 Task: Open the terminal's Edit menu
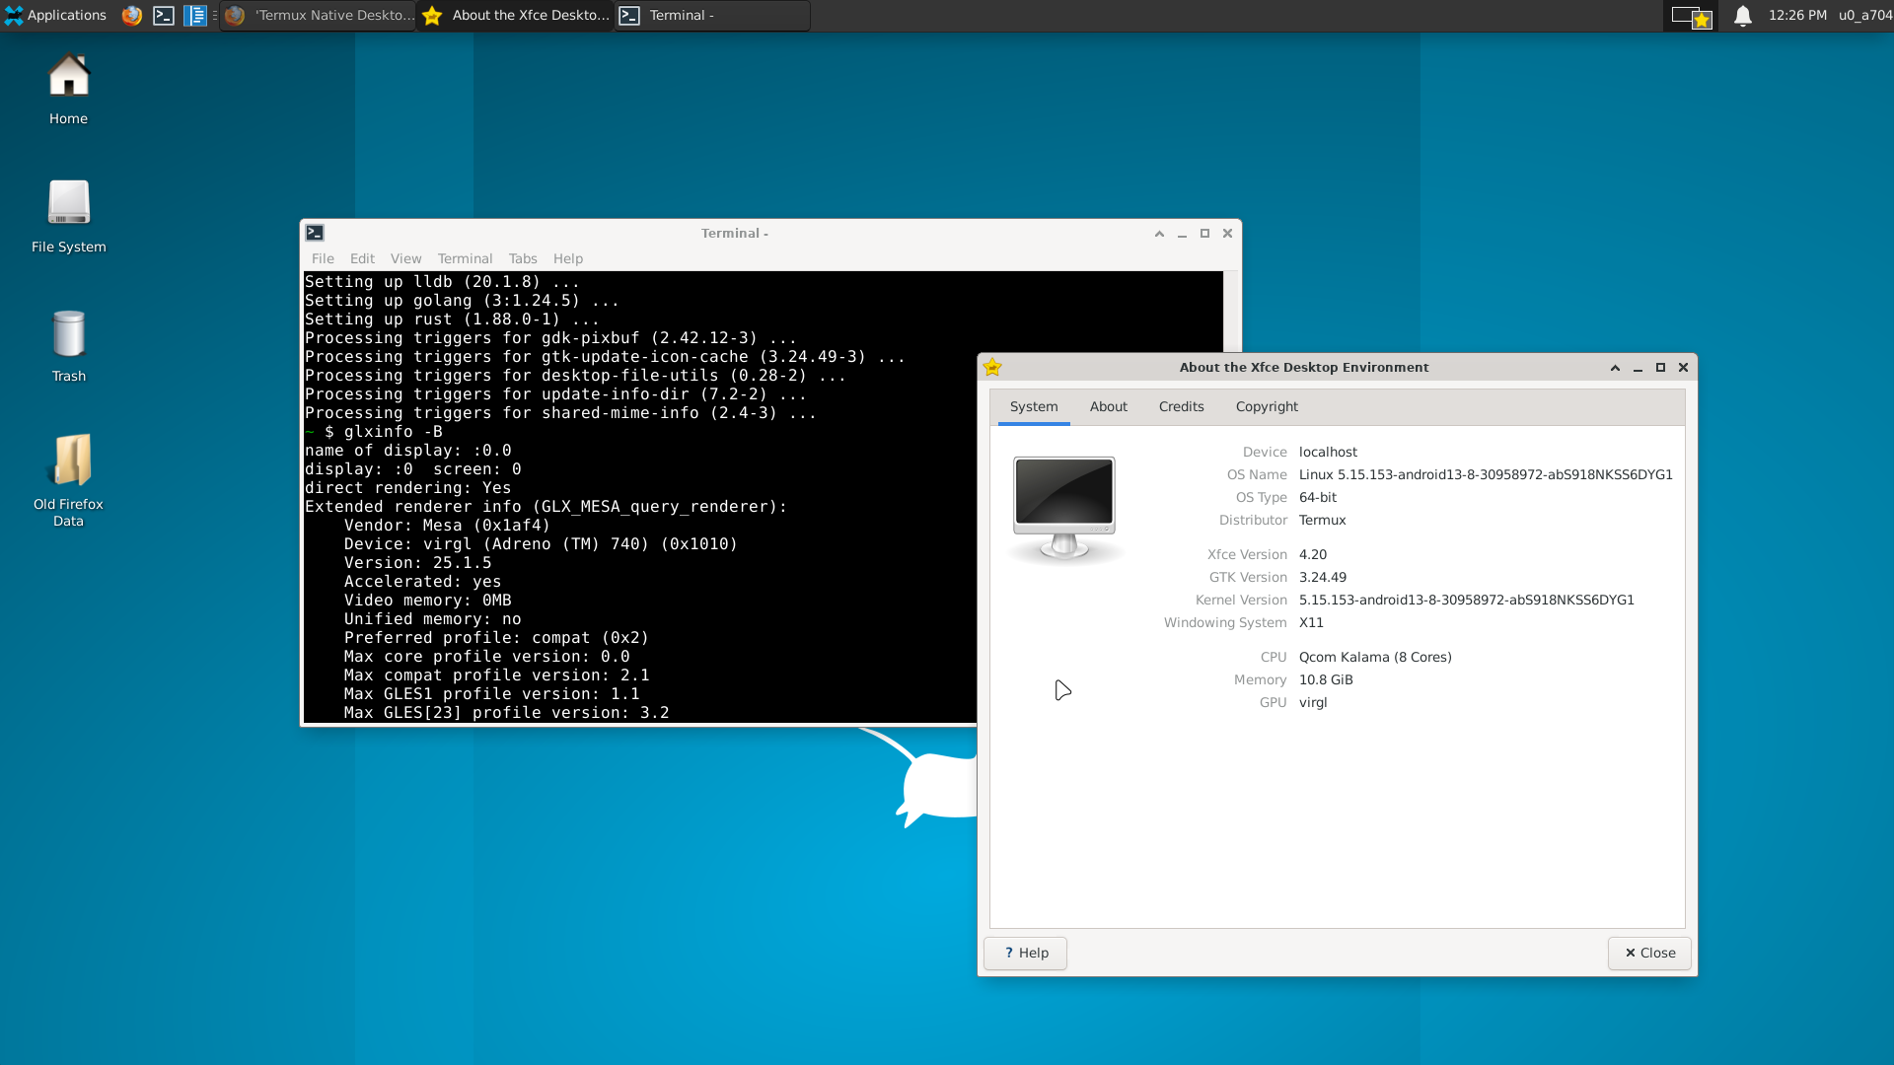(x=362, y=258)
